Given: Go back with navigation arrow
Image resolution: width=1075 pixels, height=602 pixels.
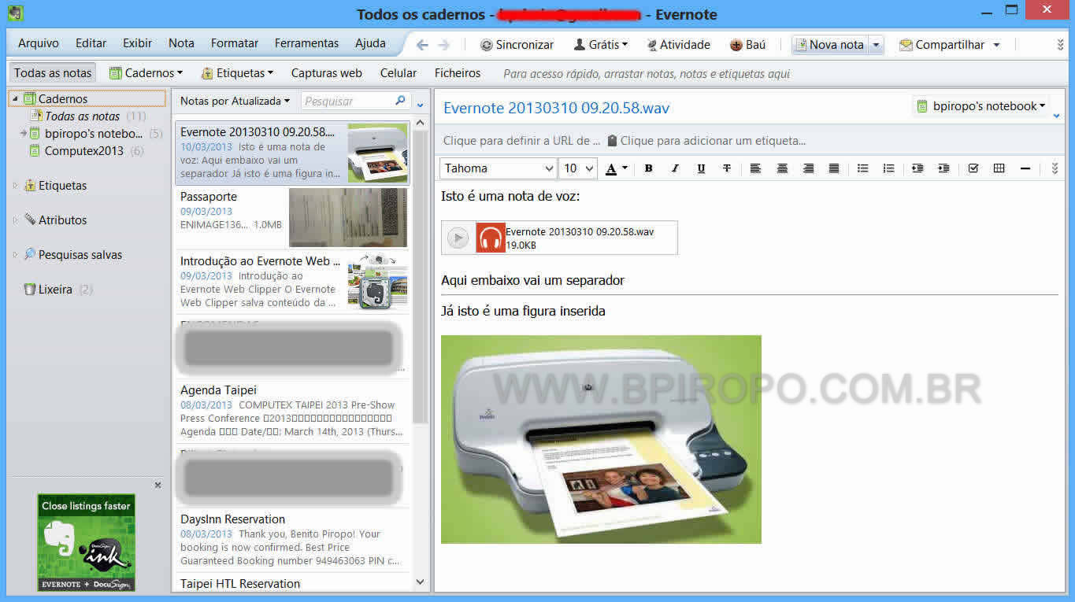Looking at the screenshot, I should (422, 45).
